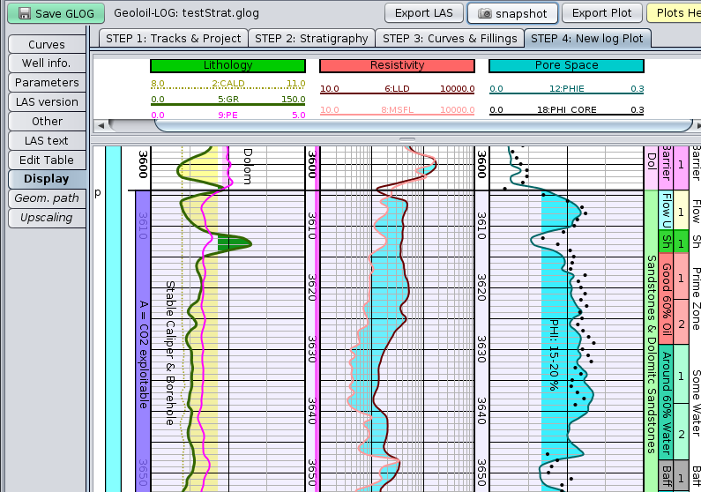This screenshot has width=701, height=492.
Task: Open the Curves side panel
Action: click(x=47, y=44)
